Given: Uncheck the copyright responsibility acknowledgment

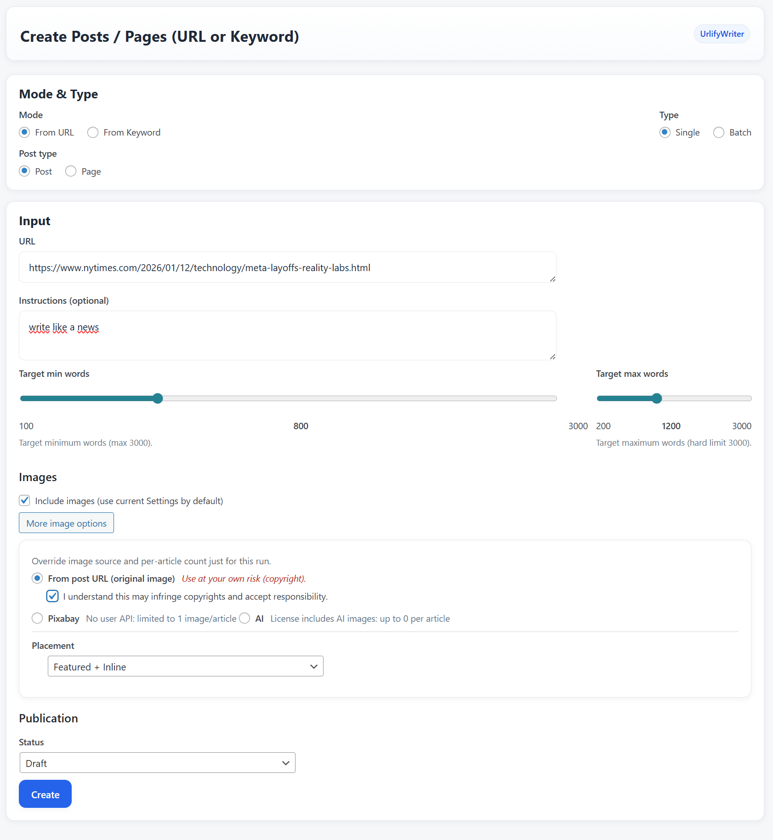Looking at the screenshot, I should pos(52,596).
